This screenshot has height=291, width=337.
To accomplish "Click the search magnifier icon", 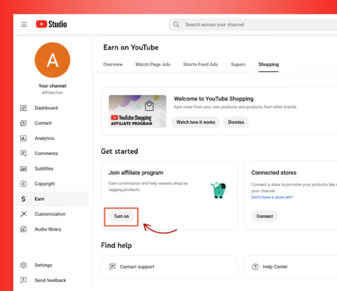I will [x=176, y=25].
